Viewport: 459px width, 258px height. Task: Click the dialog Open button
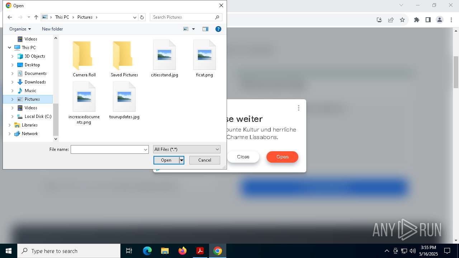(x=166, y=160)
